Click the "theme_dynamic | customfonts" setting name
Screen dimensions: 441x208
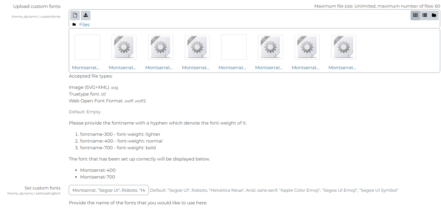(36, 17)
